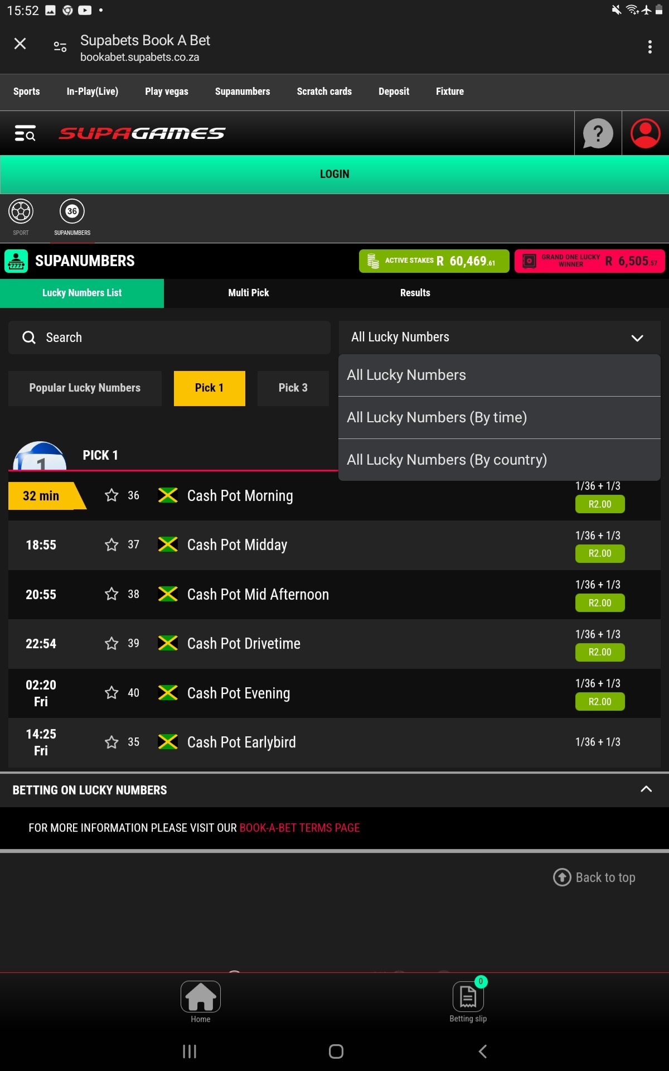Screen dimensions: 669x1071
Task: Open In-Play(Live) in top navigation
Action: click(x=93, y=91)
